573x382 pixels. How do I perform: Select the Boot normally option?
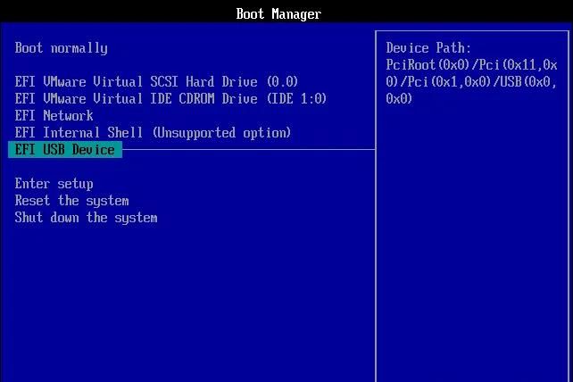pyautogui.click(x=61, y=48)
